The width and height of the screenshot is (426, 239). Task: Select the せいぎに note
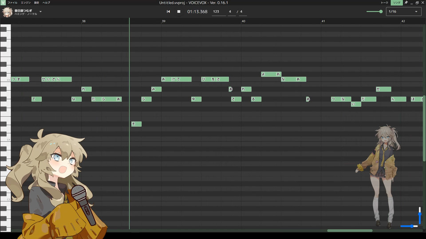[x=56, y=79]
